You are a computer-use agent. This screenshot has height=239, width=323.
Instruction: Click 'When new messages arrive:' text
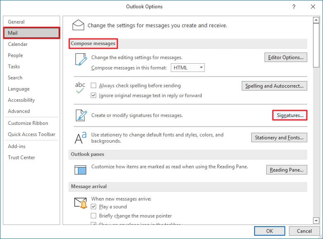tap(121, 199)
